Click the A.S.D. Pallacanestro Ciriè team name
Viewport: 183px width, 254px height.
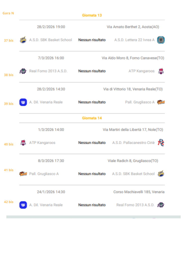coord(133,143)
